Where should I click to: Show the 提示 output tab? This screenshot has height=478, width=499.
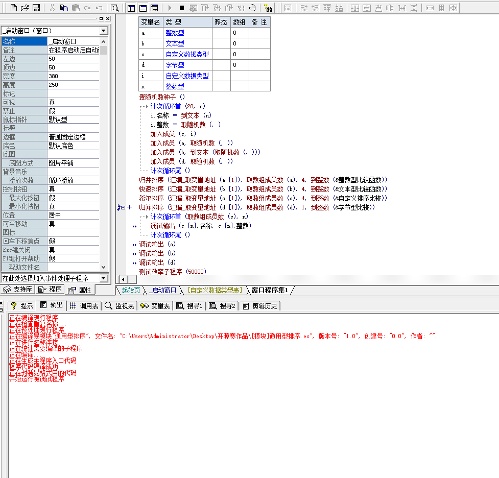pos(22,306)
